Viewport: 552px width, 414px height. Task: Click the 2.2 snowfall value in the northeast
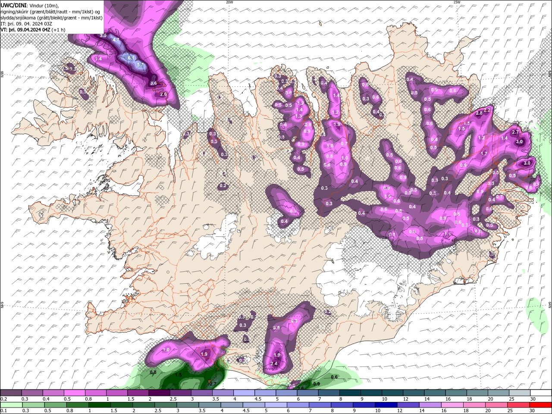487,110
